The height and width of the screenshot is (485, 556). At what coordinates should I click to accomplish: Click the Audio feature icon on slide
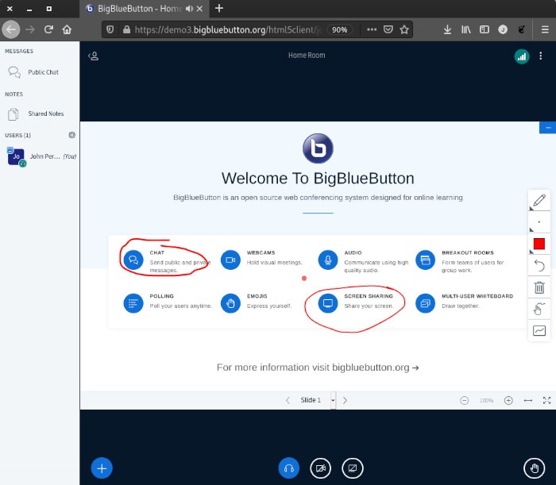coord(328,260)
